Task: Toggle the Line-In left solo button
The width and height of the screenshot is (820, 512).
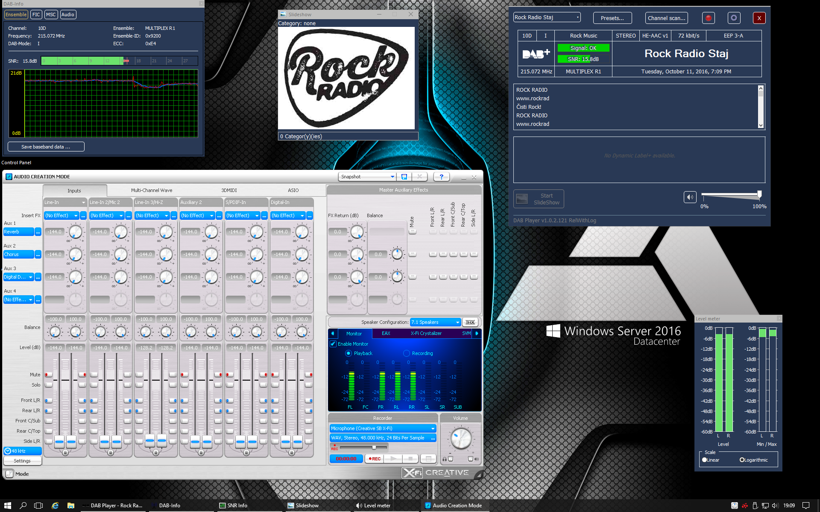Action: coord(48,385)
